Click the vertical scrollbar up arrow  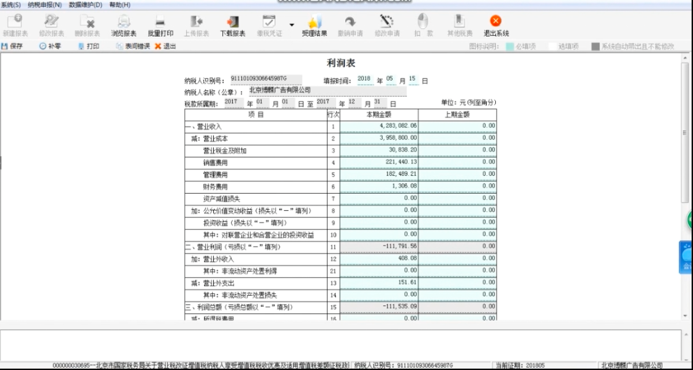point(685,57)
